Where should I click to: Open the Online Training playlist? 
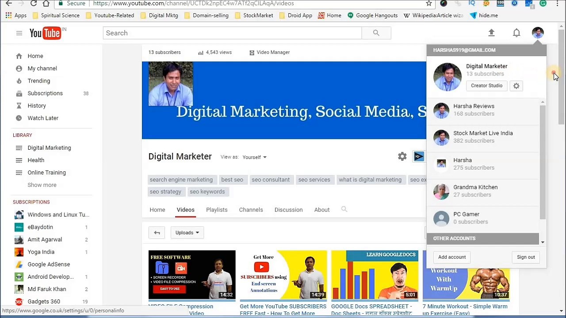click(x=46, y=173)
